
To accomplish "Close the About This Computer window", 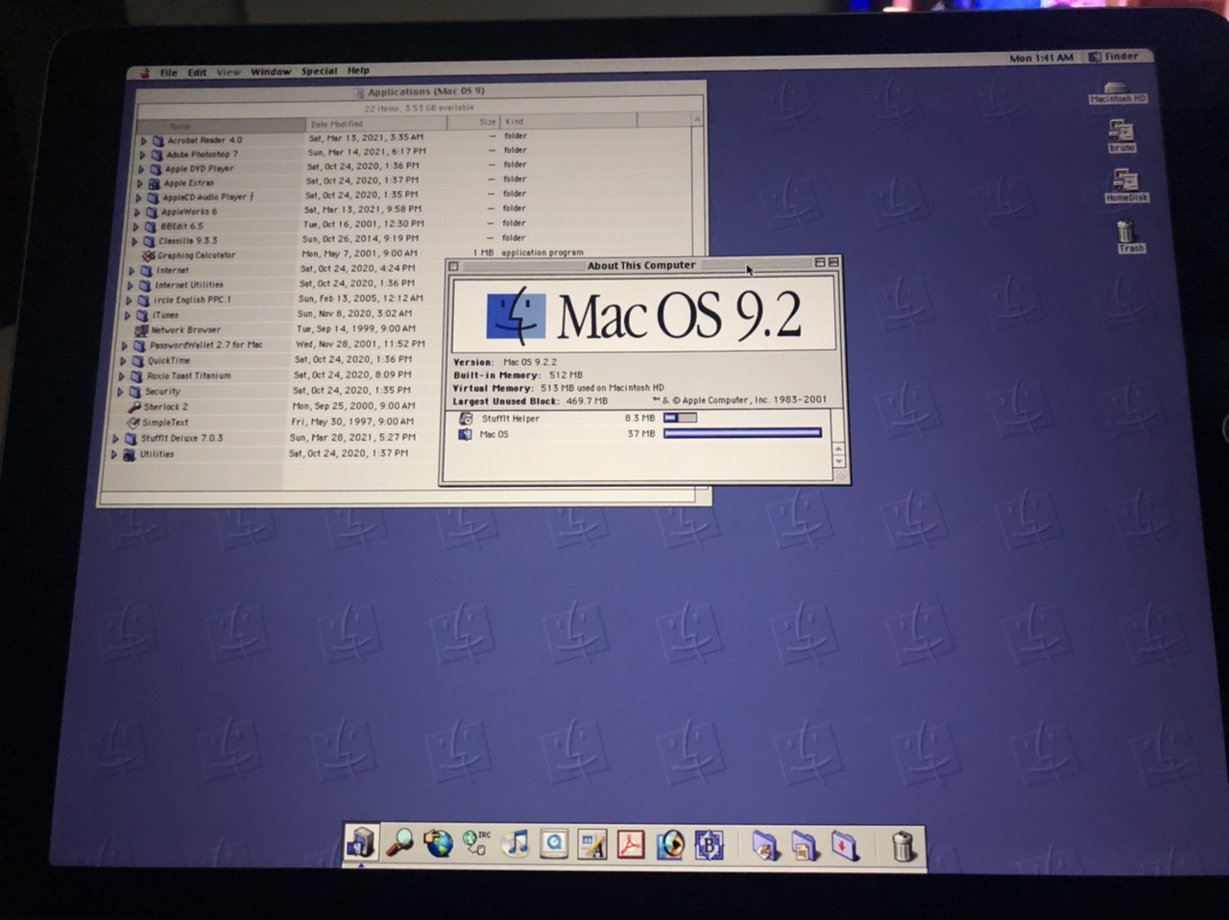I will [x=453, y=266].
